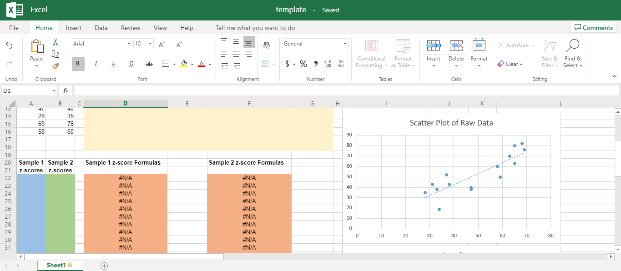Open the Review tab
This screenshot has width=621, height=271.
coord(130,28)
